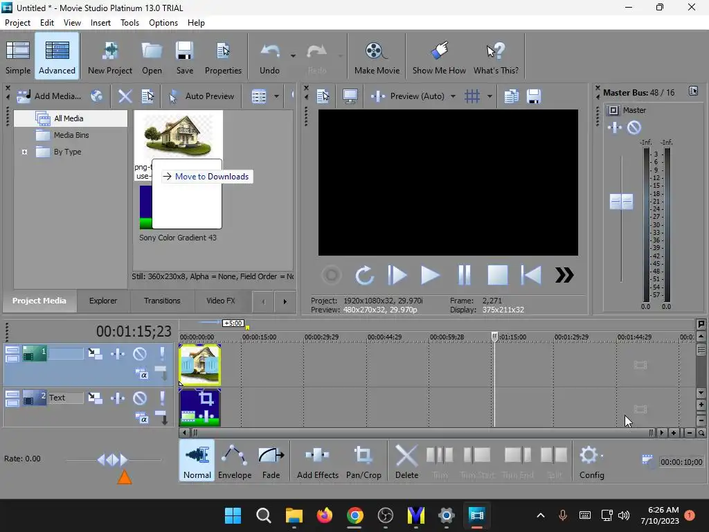
Task: Select the house clip on track 1
Action: pos(200,364)
